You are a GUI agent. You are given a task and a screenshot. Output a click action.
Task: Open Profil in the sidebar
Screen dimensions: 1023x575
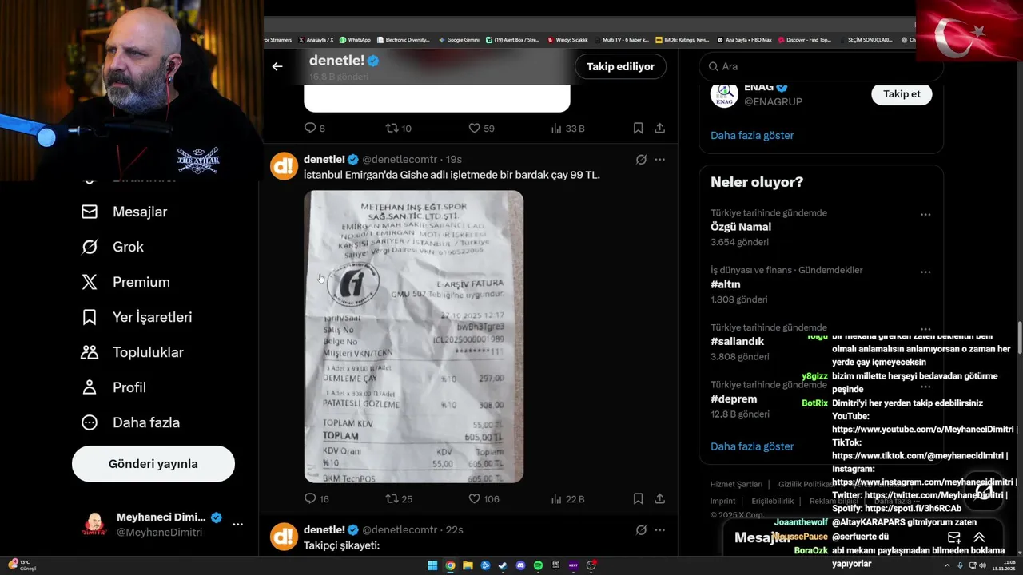(x=113, y=387)
